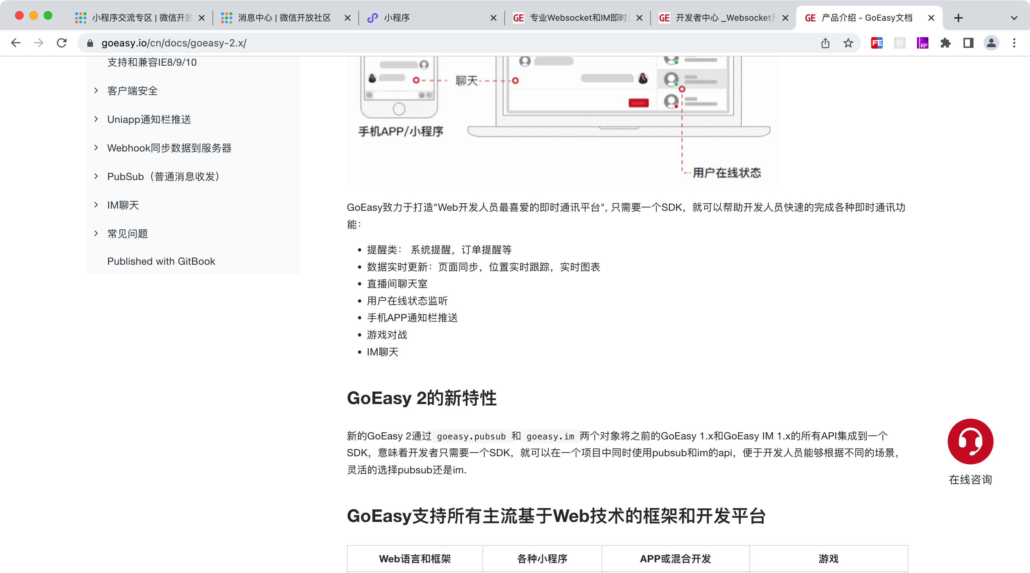Open the Extensions puzzle piece icon
This screenshot has width=1030, height=573.
945,43
